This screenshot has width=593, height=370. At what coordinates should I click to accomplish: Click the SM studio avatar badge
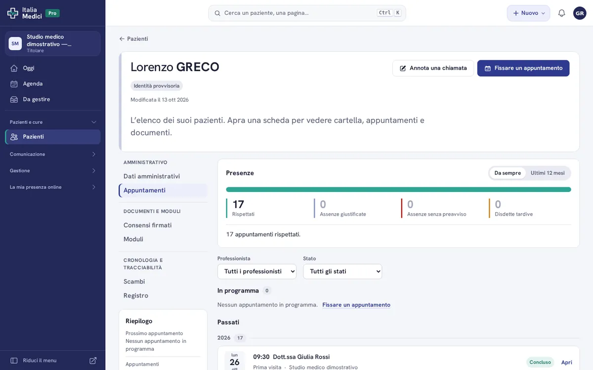click(x=15, y=43)
